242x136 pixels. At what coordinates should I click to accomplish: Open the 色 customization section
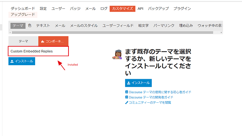point(30,26)
